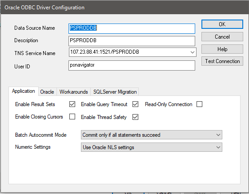Open the TNS Service Name dropdown arrow
The height and width of the screenshot is (194, 249).
[192, 52]
